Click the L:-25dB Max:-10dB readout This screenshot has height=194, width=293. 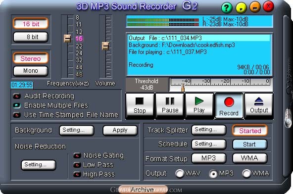pyautogui.click(x=225, y=19)
